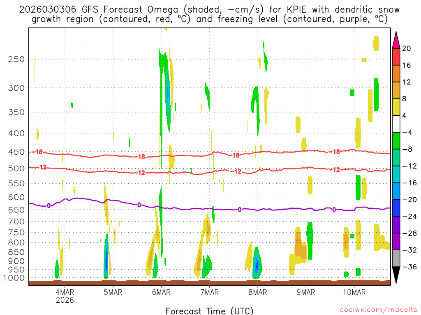
Task: Click the 850 pressure level label
Action: 16,252
